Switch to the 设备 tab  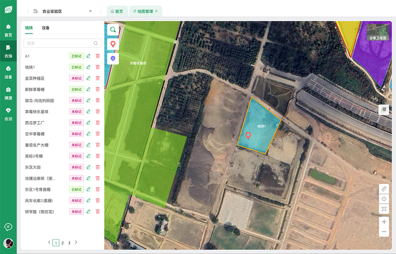coord(46,28)
